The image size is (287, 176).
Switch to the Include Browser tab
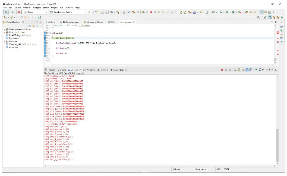click(118, 70)
